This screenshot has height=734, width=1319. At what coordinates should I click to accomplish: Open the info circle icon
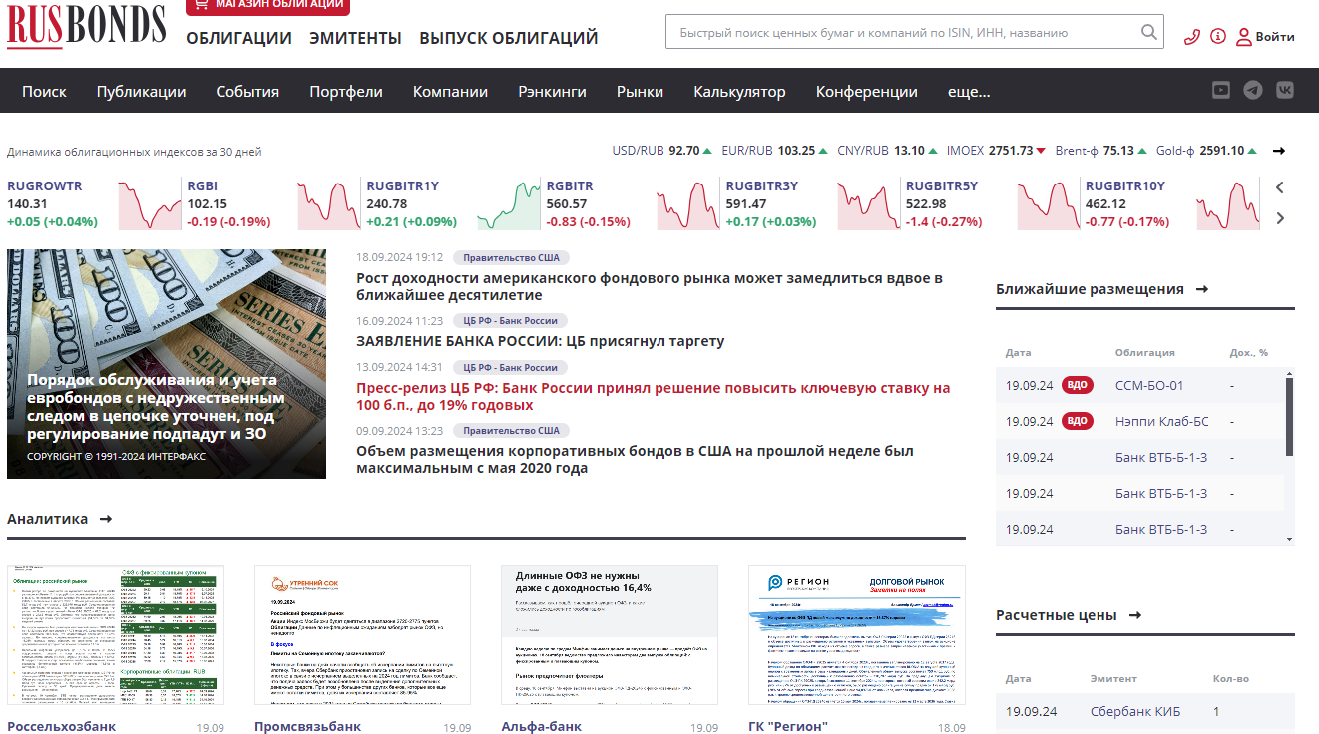coord(1218,37)
